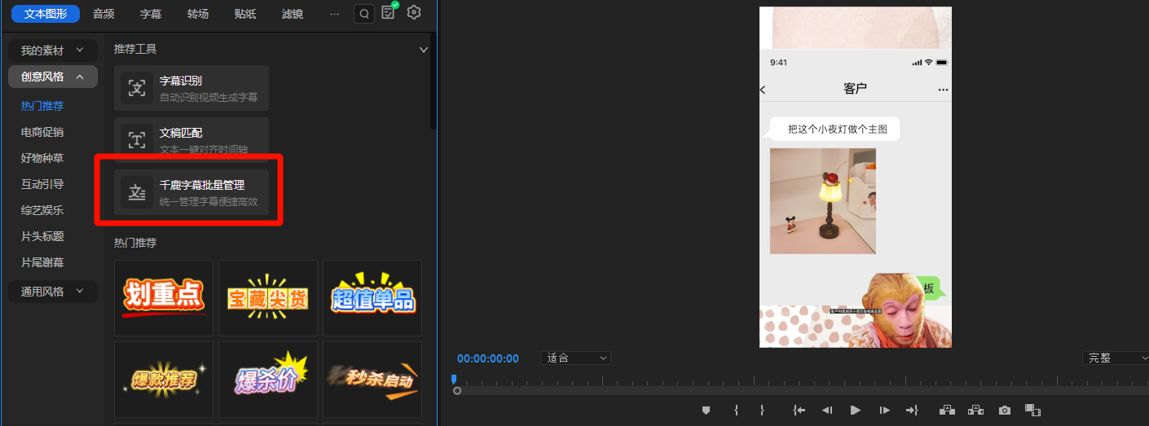Go to Out point button

coord(912,410)
